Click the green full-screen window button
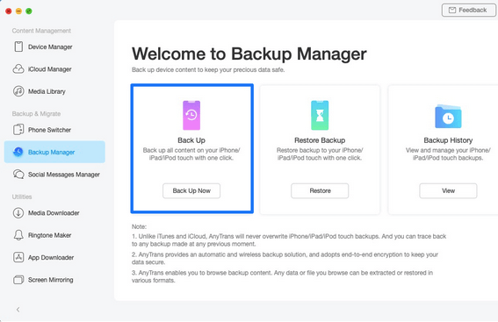498x322 pixels. [29, 11]
